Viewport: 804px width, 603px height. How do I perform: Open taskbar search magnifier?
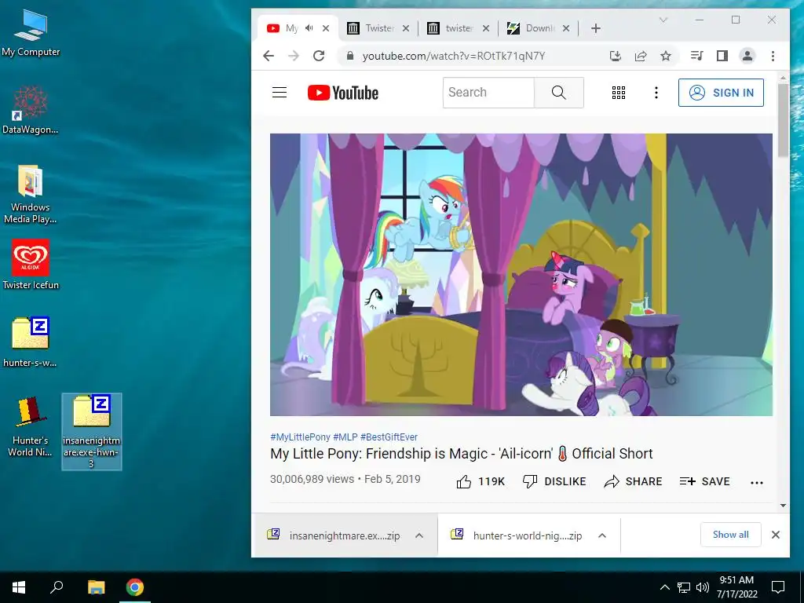(57, 587)
